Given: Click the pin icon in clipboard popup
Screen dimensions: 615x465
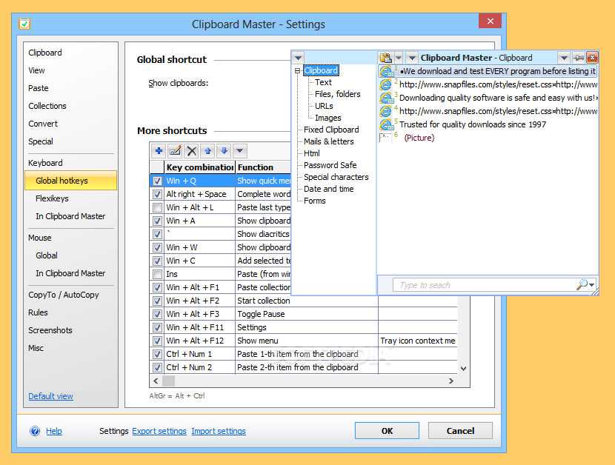Looking at the screenshot, I should 578,58.
